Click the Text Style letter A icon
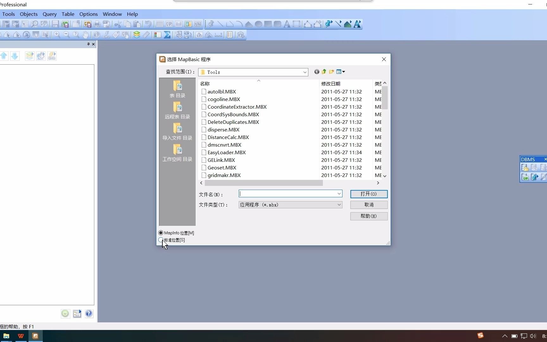 [357, 24]
